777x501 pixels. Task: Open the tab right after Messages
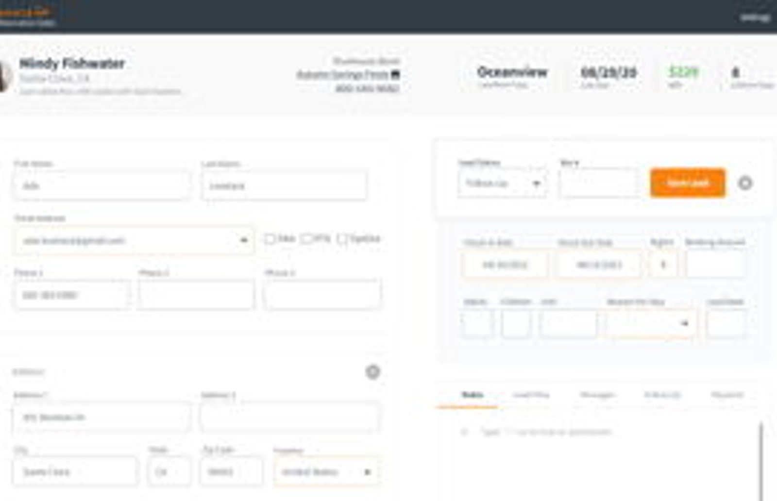tap(662, 395)
